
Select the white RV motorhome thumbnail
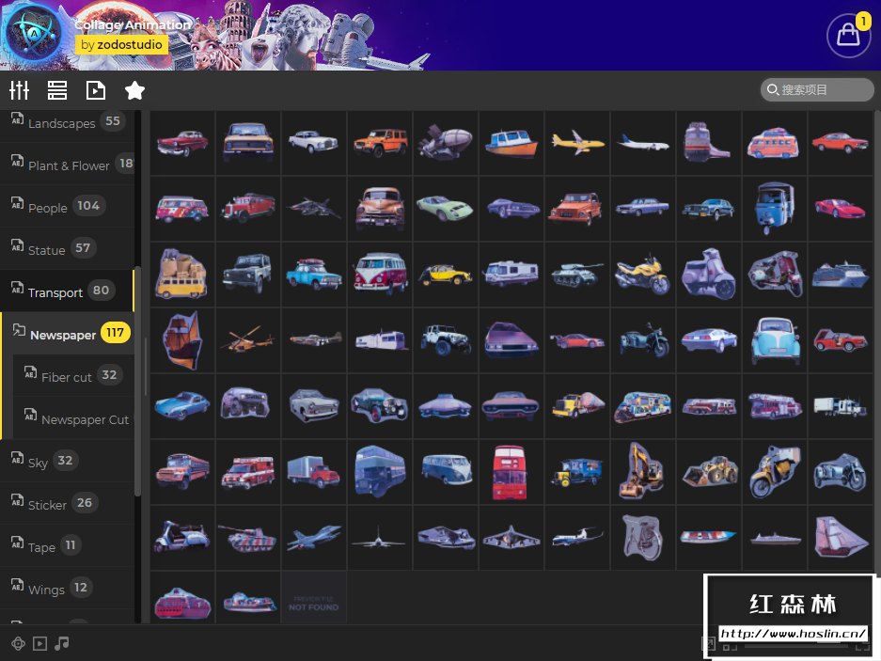pyautogui.click(x=511, y=275)
